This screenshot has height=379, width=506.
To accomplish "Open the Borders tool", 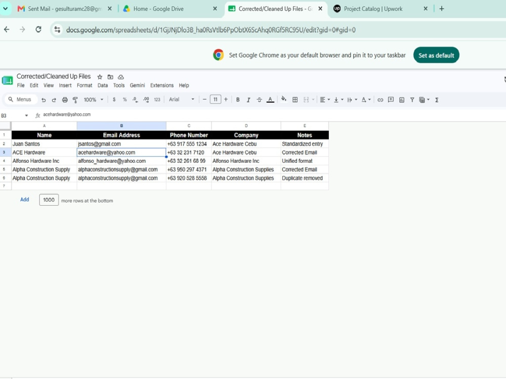I will click(x=295, y=100).
